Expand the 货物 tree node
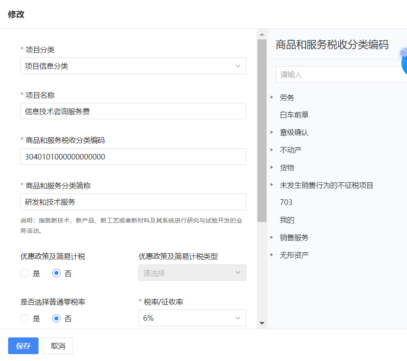The height and width of the screenshot is (361, 407). pyautogui.click(x=272, y=167)
